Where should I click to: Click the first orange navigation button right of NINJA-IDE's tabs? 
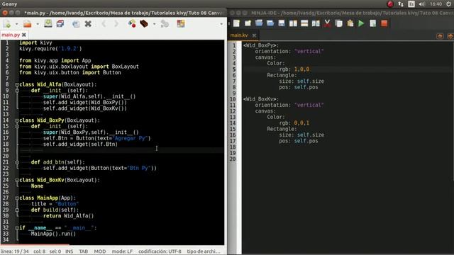click(x=440, y=36)
